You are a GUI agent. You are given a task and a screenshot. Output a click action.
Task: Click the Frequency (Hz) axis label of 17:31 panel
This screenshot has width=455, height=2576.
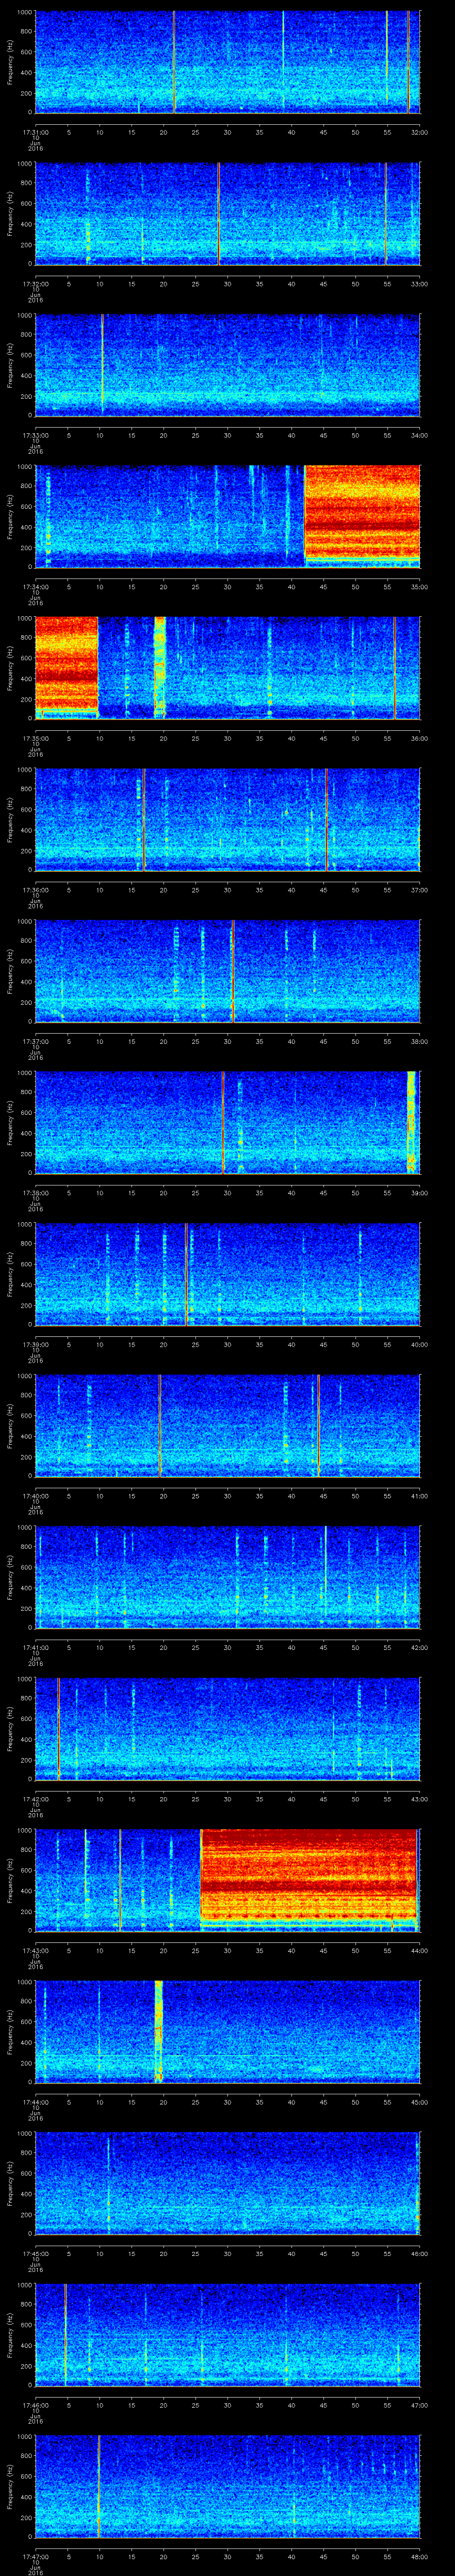pyautogui.click(x=10, y=62)
